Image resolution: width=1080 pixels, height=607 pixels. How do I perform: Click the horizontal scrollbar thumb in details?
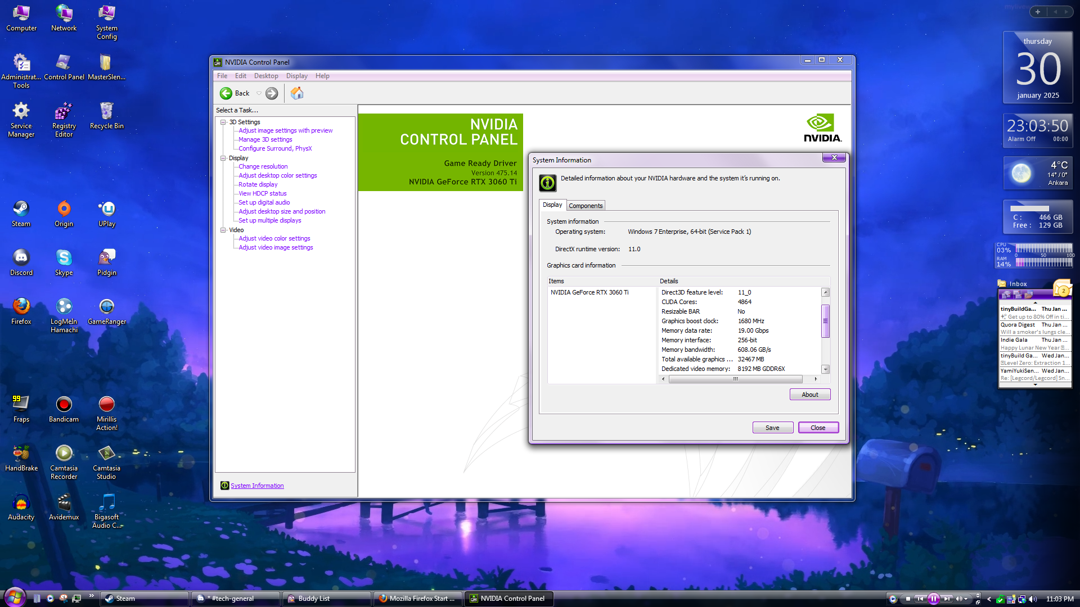coord(735,379)
